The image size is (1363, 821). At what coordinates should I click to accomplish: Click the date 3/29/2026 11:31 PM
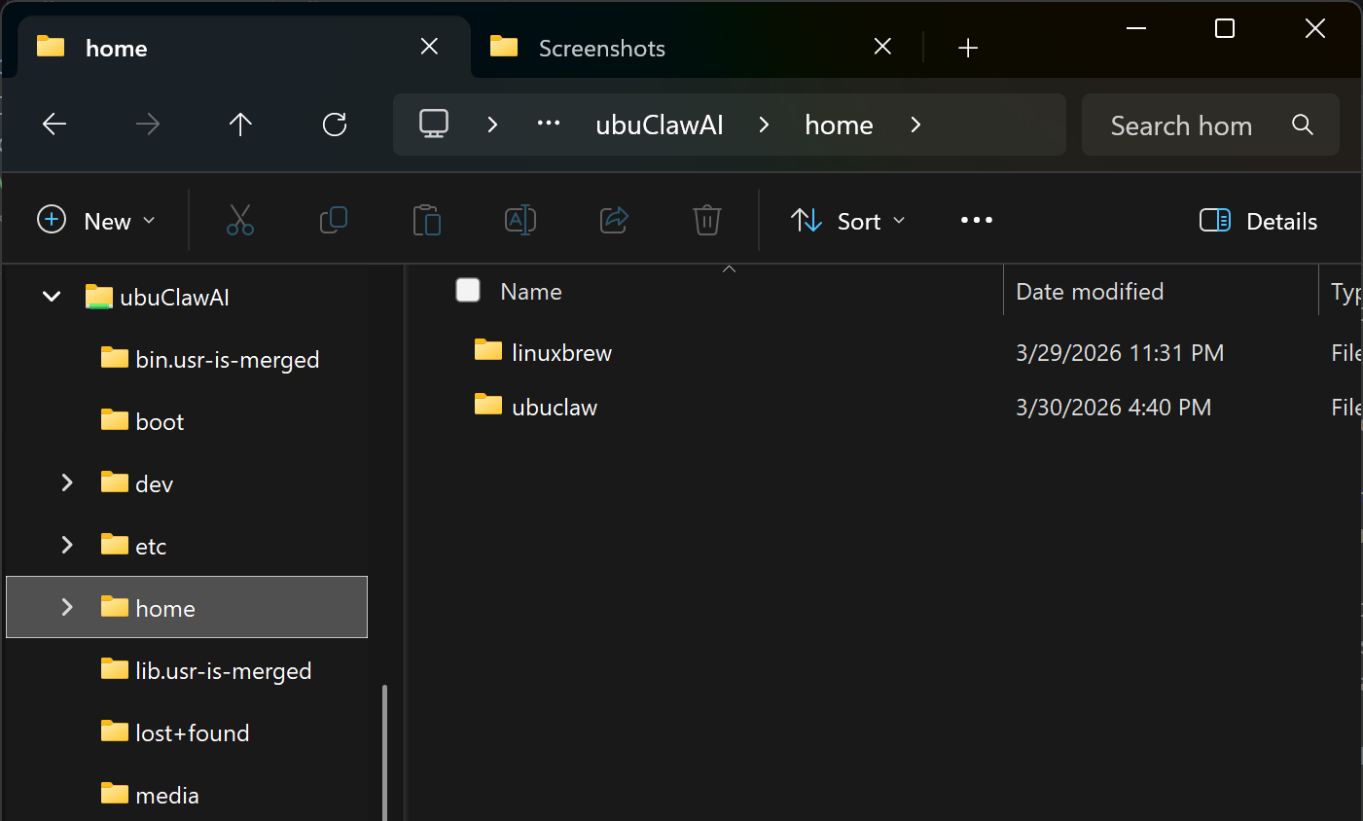pyautogui.click(x=1120, y=352)
